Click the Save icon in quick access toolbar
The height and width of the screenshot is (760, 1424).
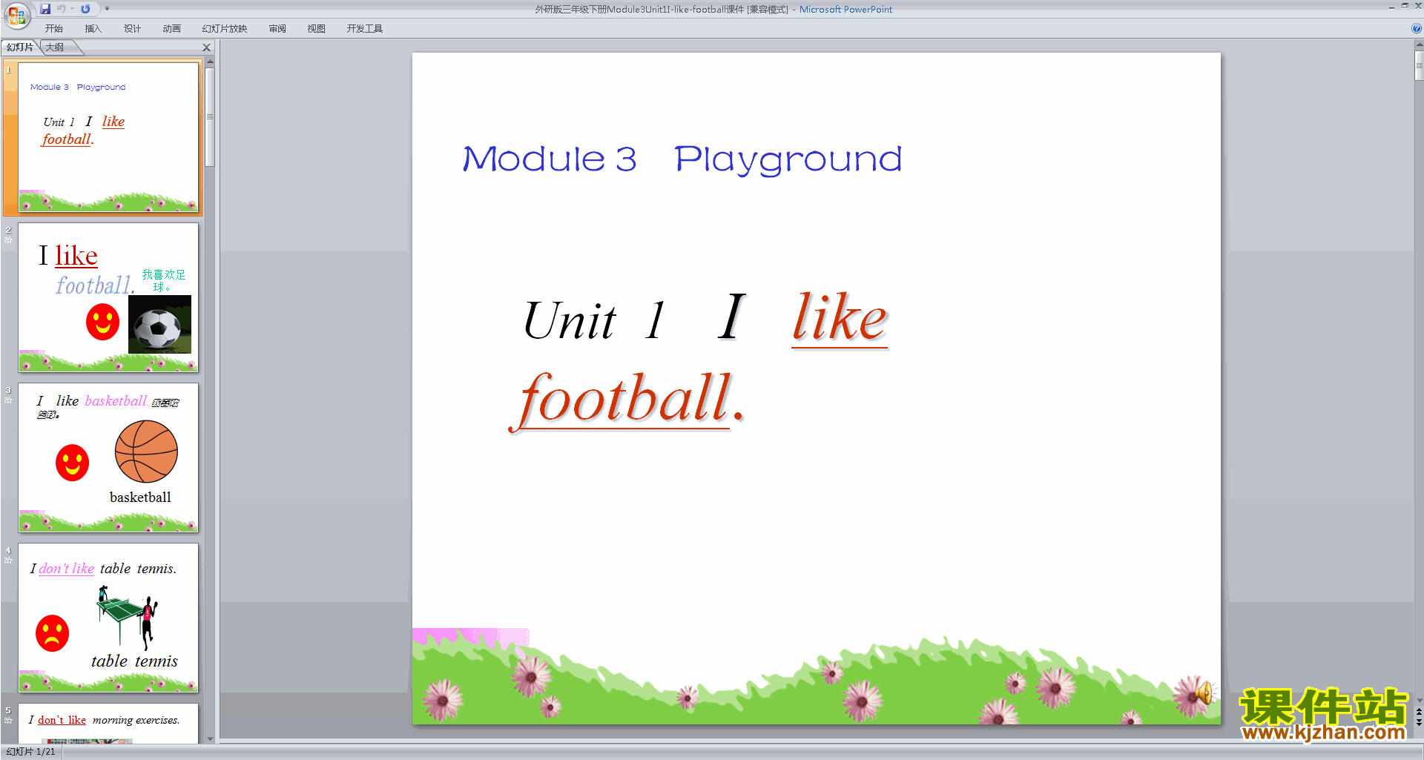coord(45,9)
